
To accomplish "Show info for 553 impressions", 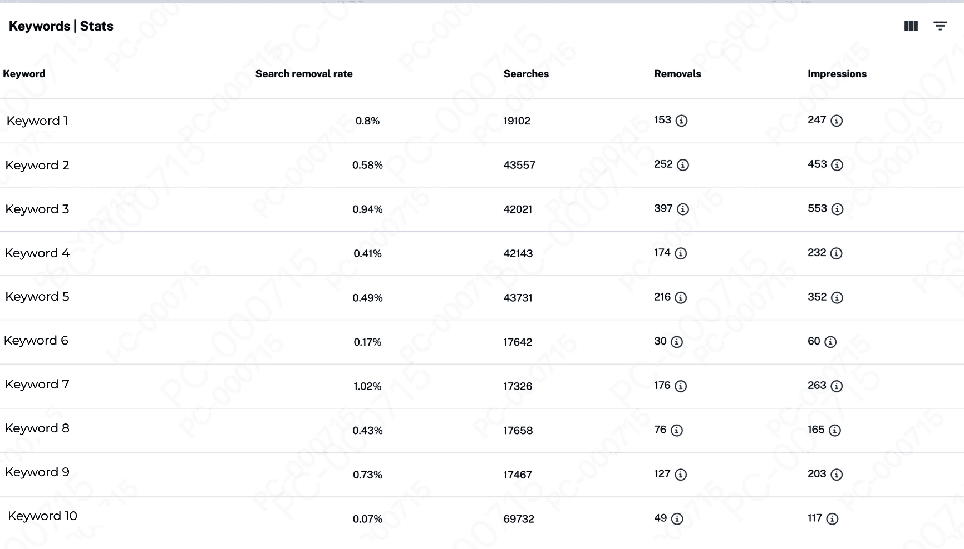I will 837,209.
